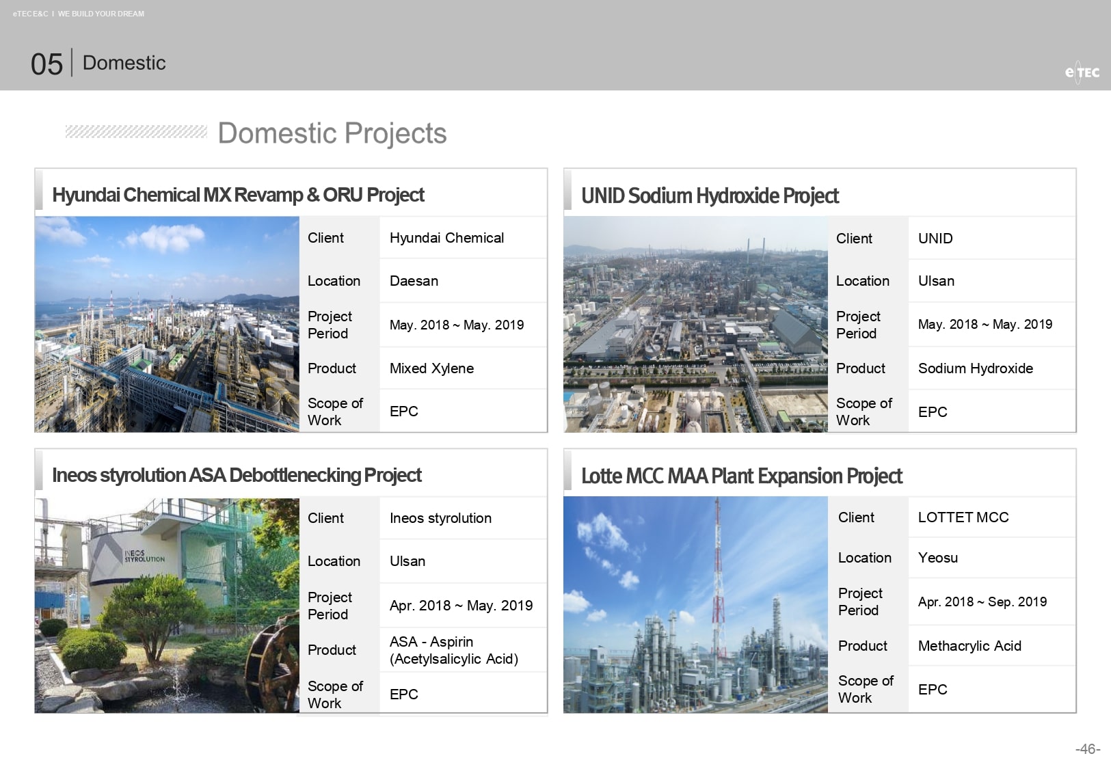The image size is (1111, 769).
Task: Click EPC scope in Lotte MCC table
Action: pos(933,690)
